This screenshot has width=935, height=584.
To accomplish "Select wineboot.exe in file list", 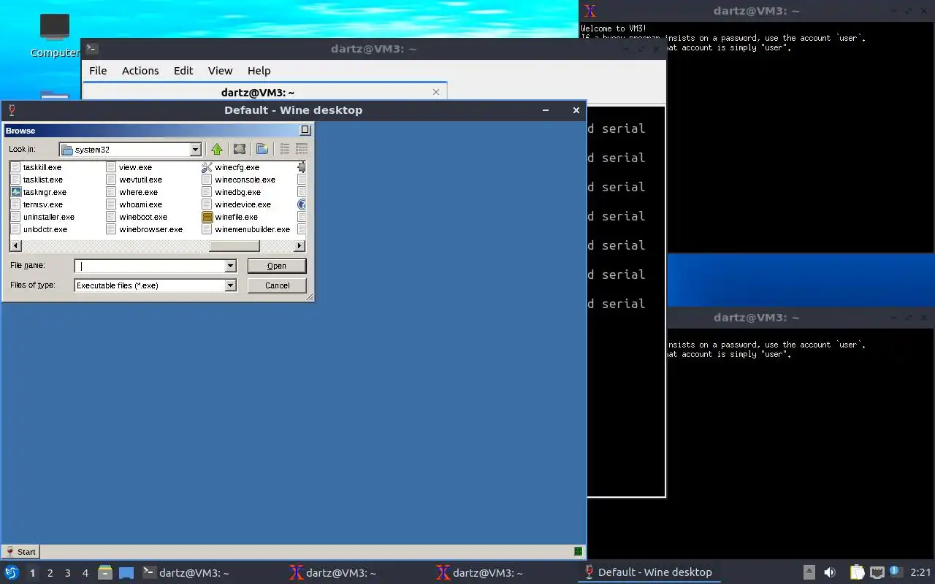I will click(143, 217).
